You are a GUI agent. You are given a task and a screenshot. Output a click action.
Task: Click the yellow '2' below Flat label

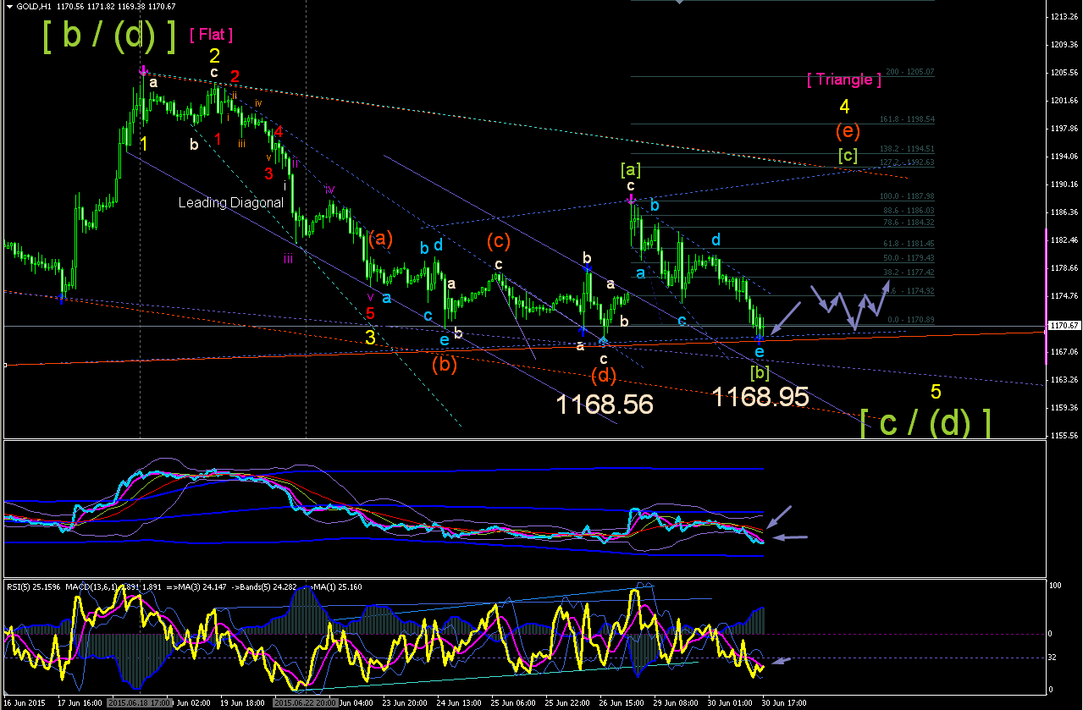coord(215,56)
